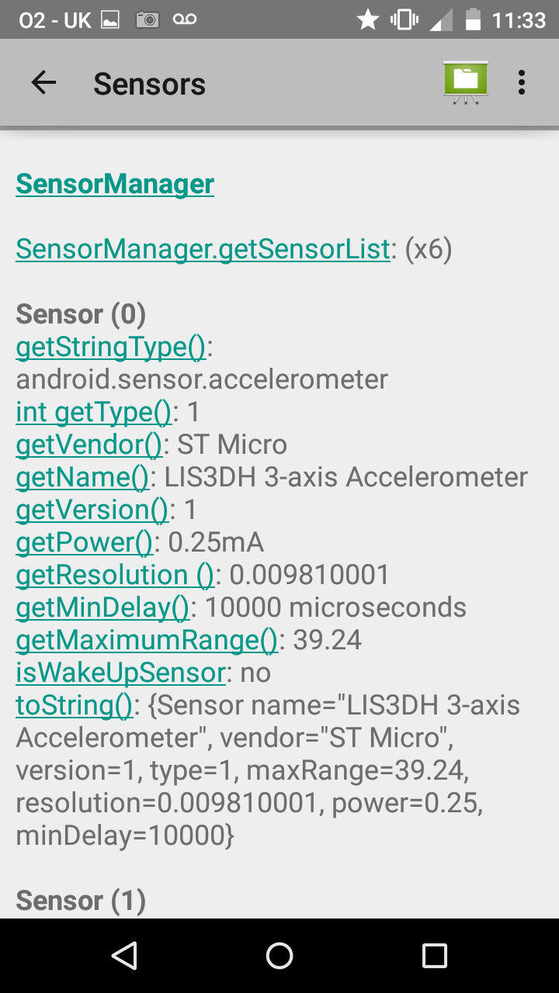Tap the Android home circle button
The height and width of the screenshot is (993, 559).
[279, 956]
